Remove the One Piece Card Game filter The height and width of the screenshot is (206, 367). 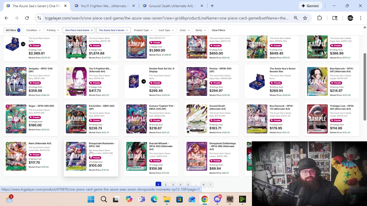92,30
